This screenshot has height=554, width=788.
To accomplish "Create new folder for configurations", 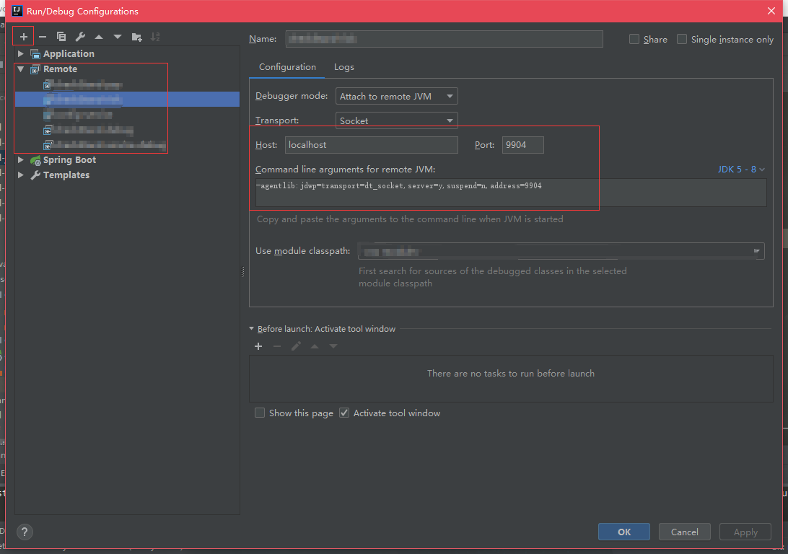I will coord(136,37).
